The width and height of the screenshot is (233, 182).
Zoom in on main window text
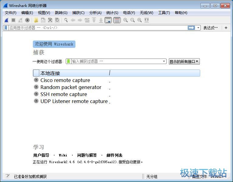(x=126, y=20)
